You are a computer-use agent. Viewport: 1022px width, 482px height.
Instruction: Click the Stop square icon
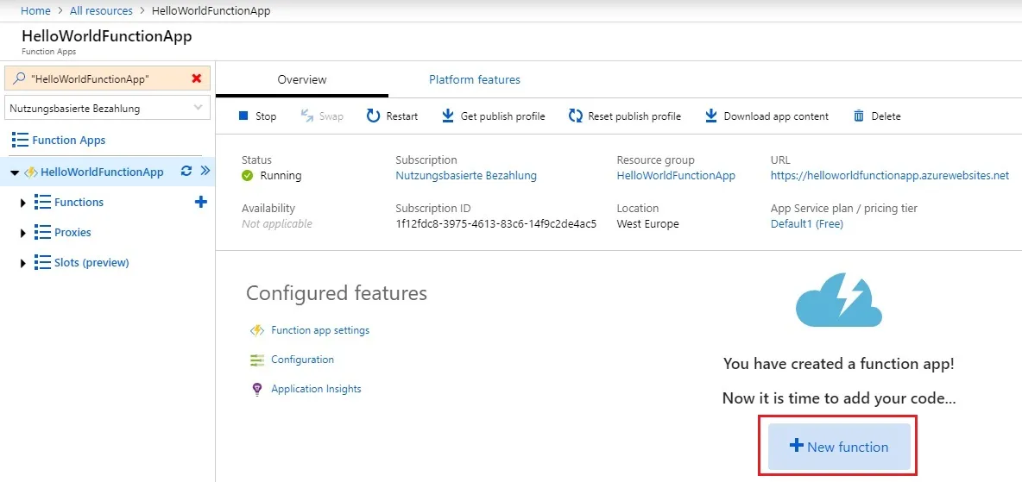coord(243,116)
